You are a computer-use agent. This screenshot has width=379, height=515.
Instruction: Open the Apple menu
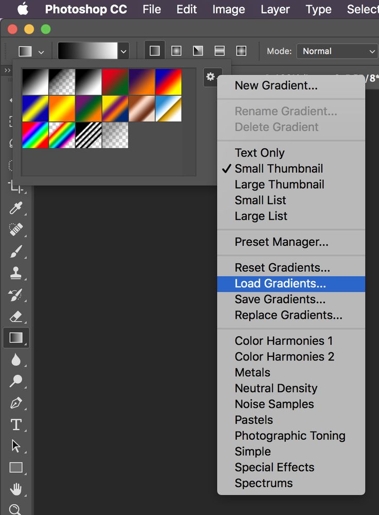pos(23,9)
